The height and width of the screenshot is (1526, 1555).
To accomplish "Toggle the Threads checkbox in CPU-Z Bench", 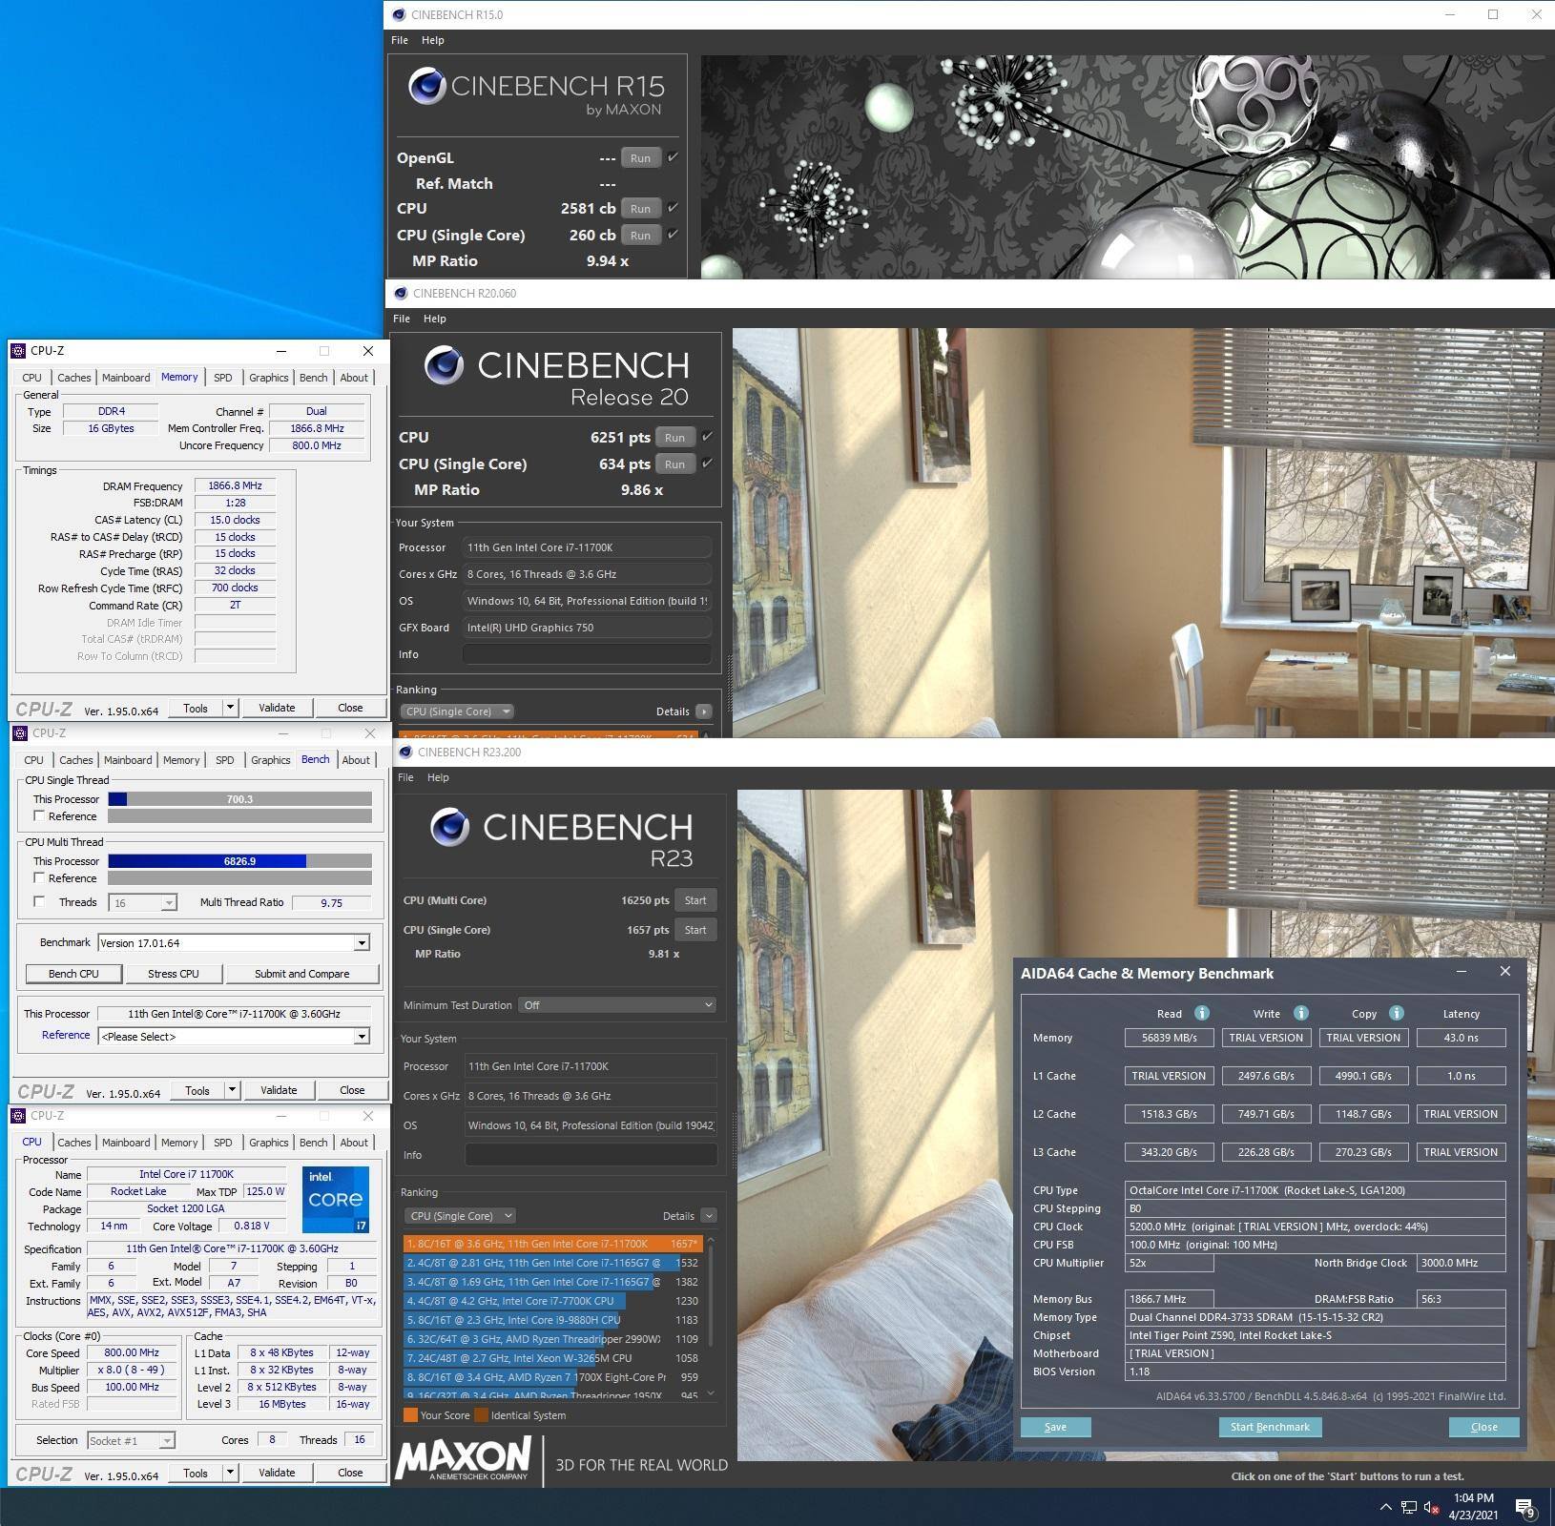I will click(x=39, y=902).
